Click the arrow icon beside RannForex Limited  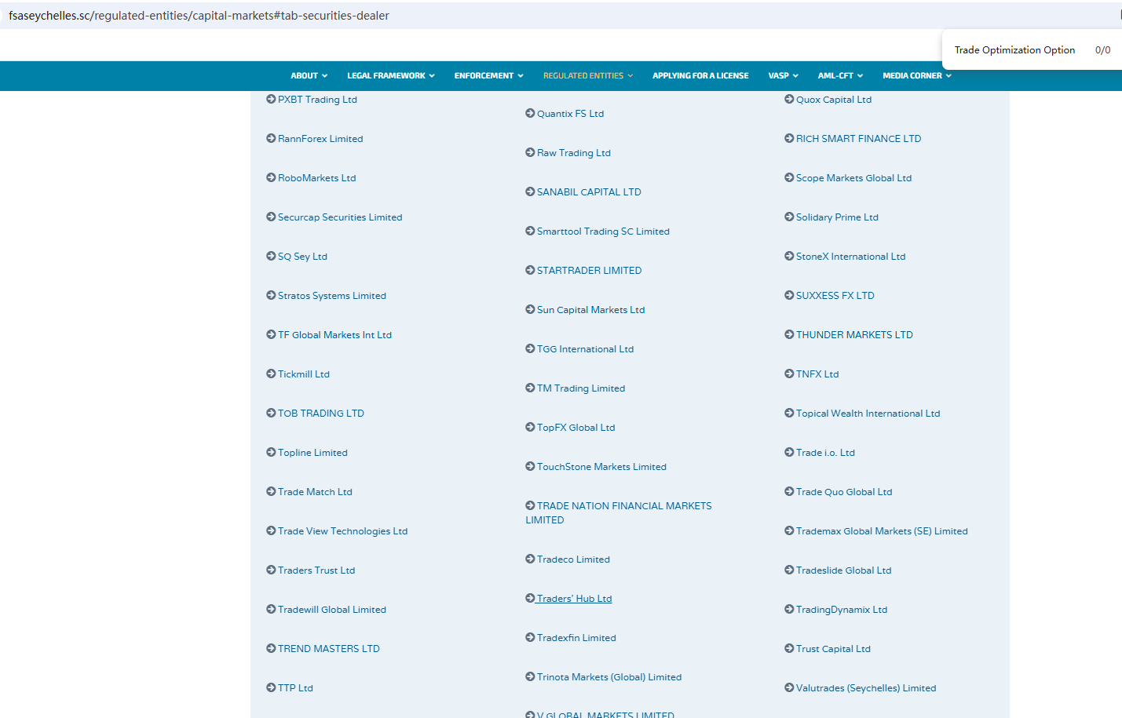click(271, 139)
